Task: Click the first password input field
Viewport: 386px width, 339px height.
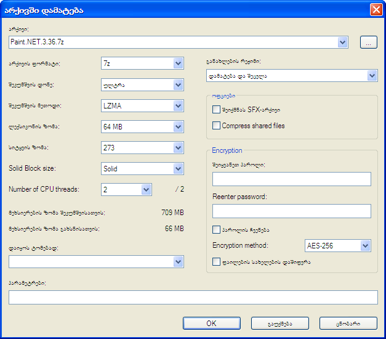Action: pos(291,179)
